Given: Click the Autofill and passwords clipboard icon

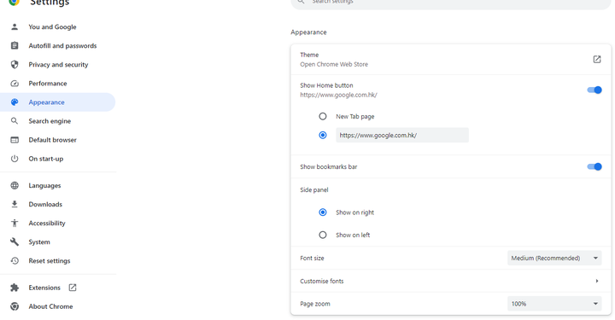Looking at the screenshot, I should (15, 46).
